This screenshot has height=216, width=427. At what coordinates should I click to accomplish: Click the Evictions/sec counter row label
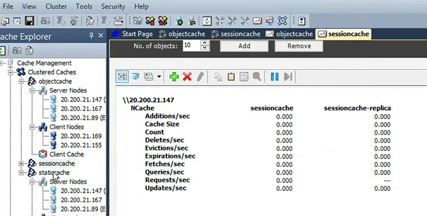166,148
